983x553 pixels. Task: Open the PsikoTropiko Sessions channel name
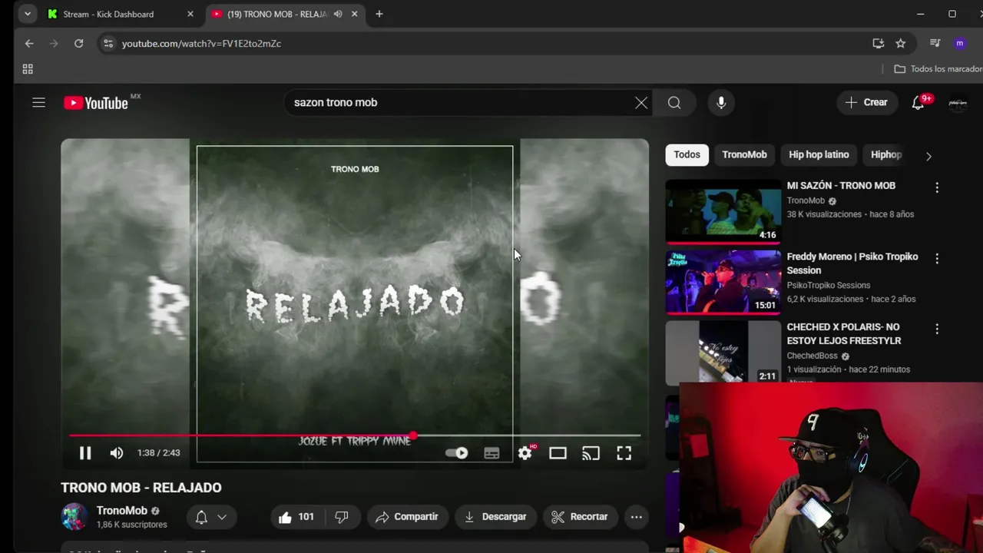829,285
